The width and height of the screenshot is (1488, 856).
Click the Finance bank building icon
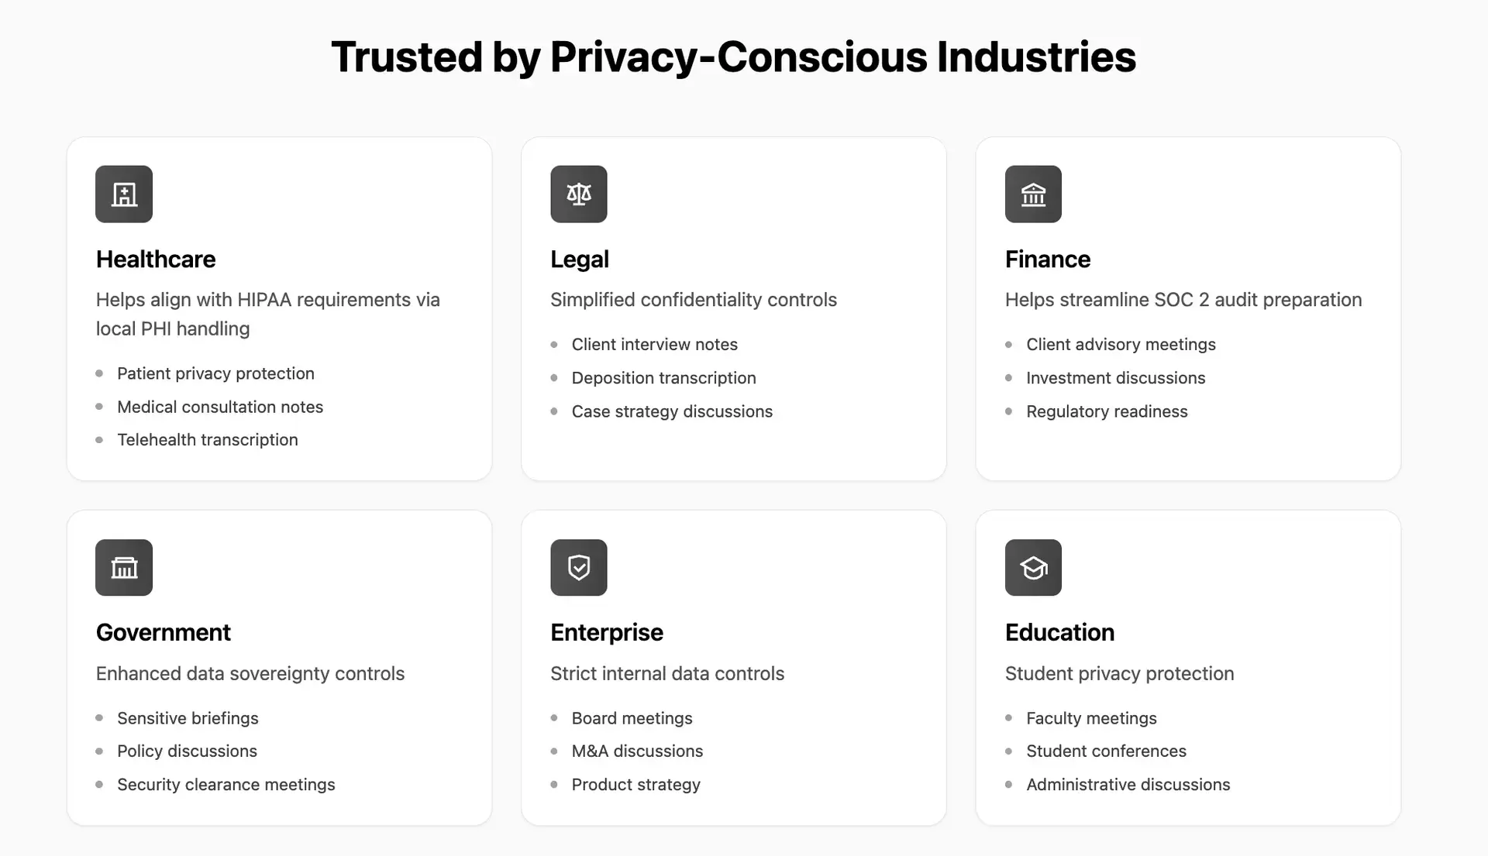1033,194
